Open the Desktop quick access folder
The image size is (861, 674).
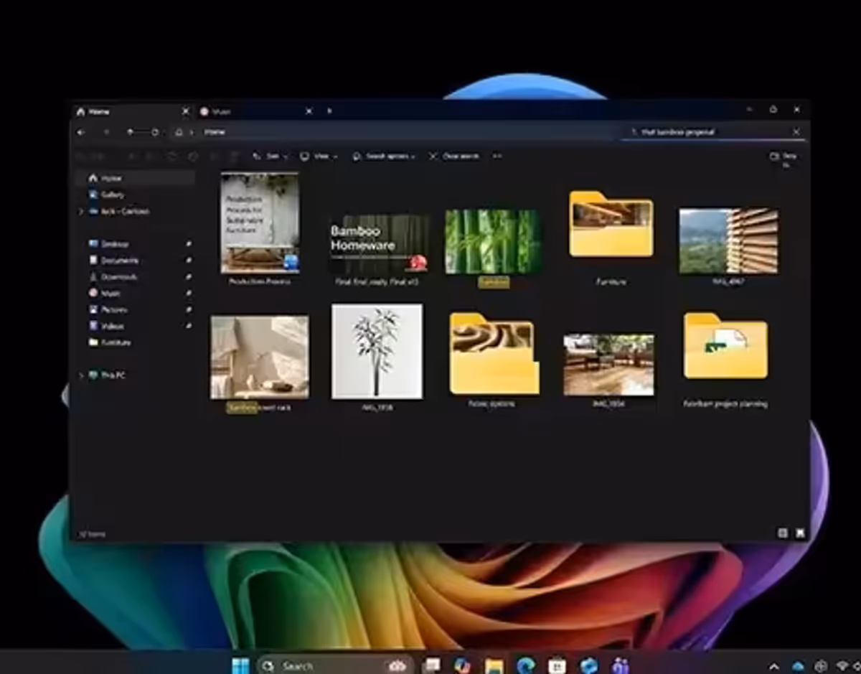point(109,244)
